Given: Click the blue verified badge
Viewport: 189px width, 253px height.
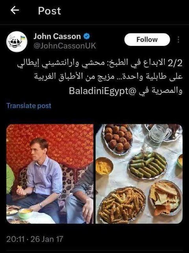Looking at the screenshot, I should tap(87, 36).
